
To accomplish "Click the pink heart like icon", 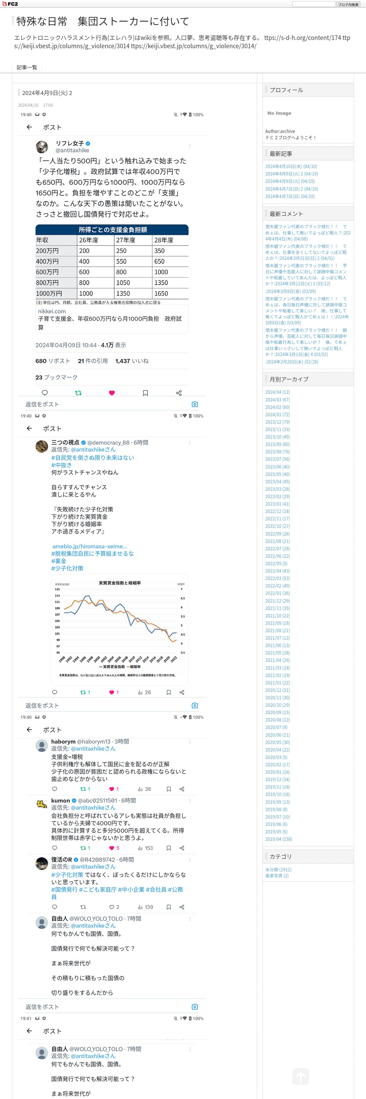I will 112,393.
